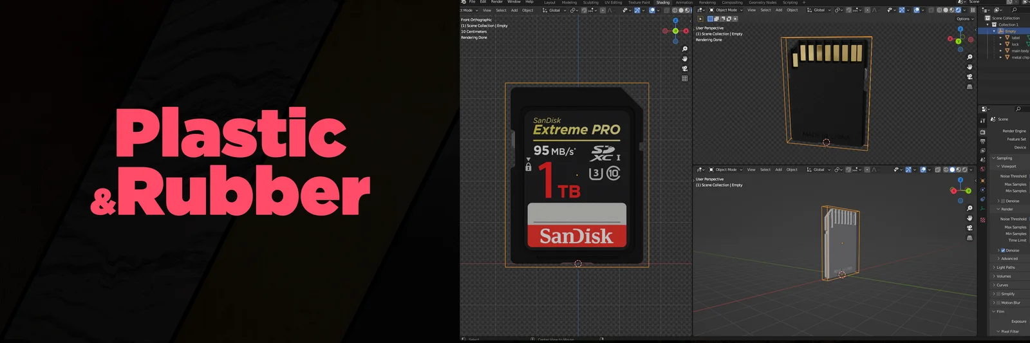
Task: Switch to the Modeling workspace tab
Action: click(569, 3)
